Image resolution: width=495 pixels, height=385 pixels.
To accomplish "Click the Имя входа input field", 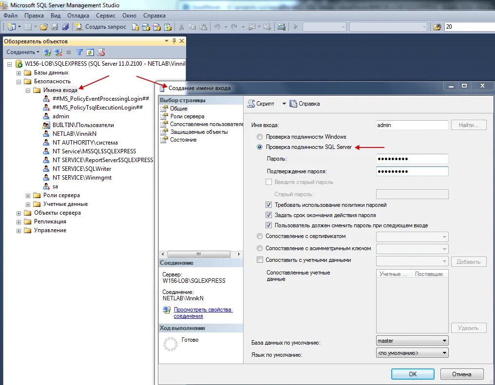I will coord(412,125).
